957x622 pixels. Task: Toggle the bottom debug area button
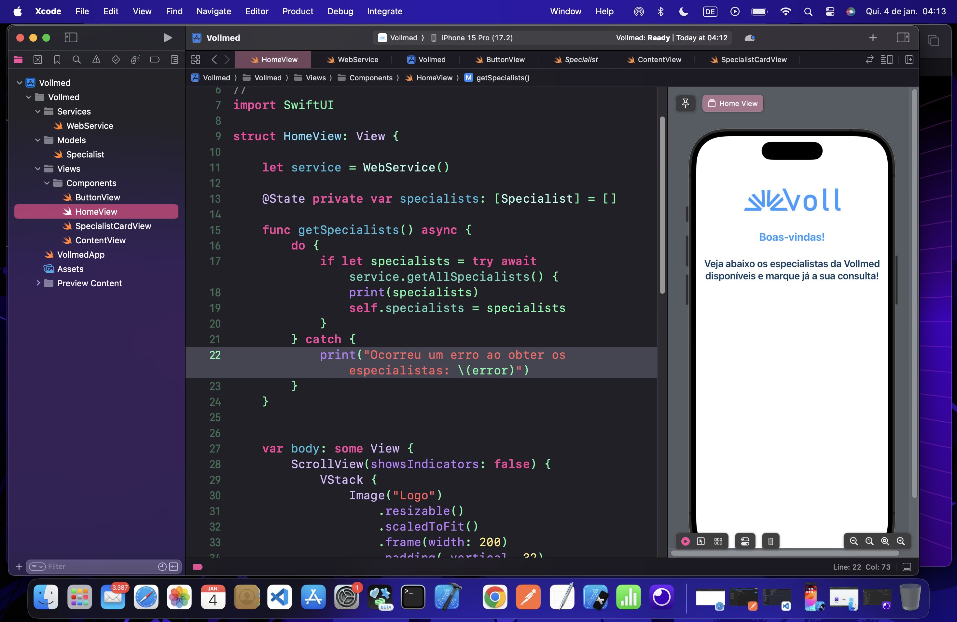(907, 567)
